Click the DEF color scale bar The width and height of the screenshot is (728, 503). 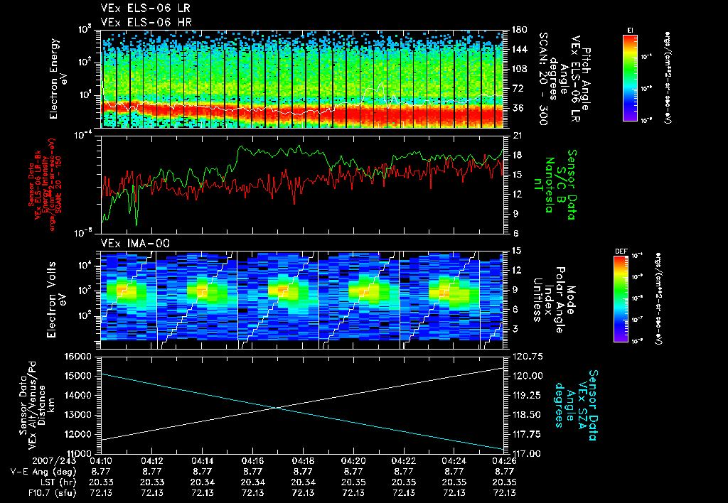pos(621,299)
